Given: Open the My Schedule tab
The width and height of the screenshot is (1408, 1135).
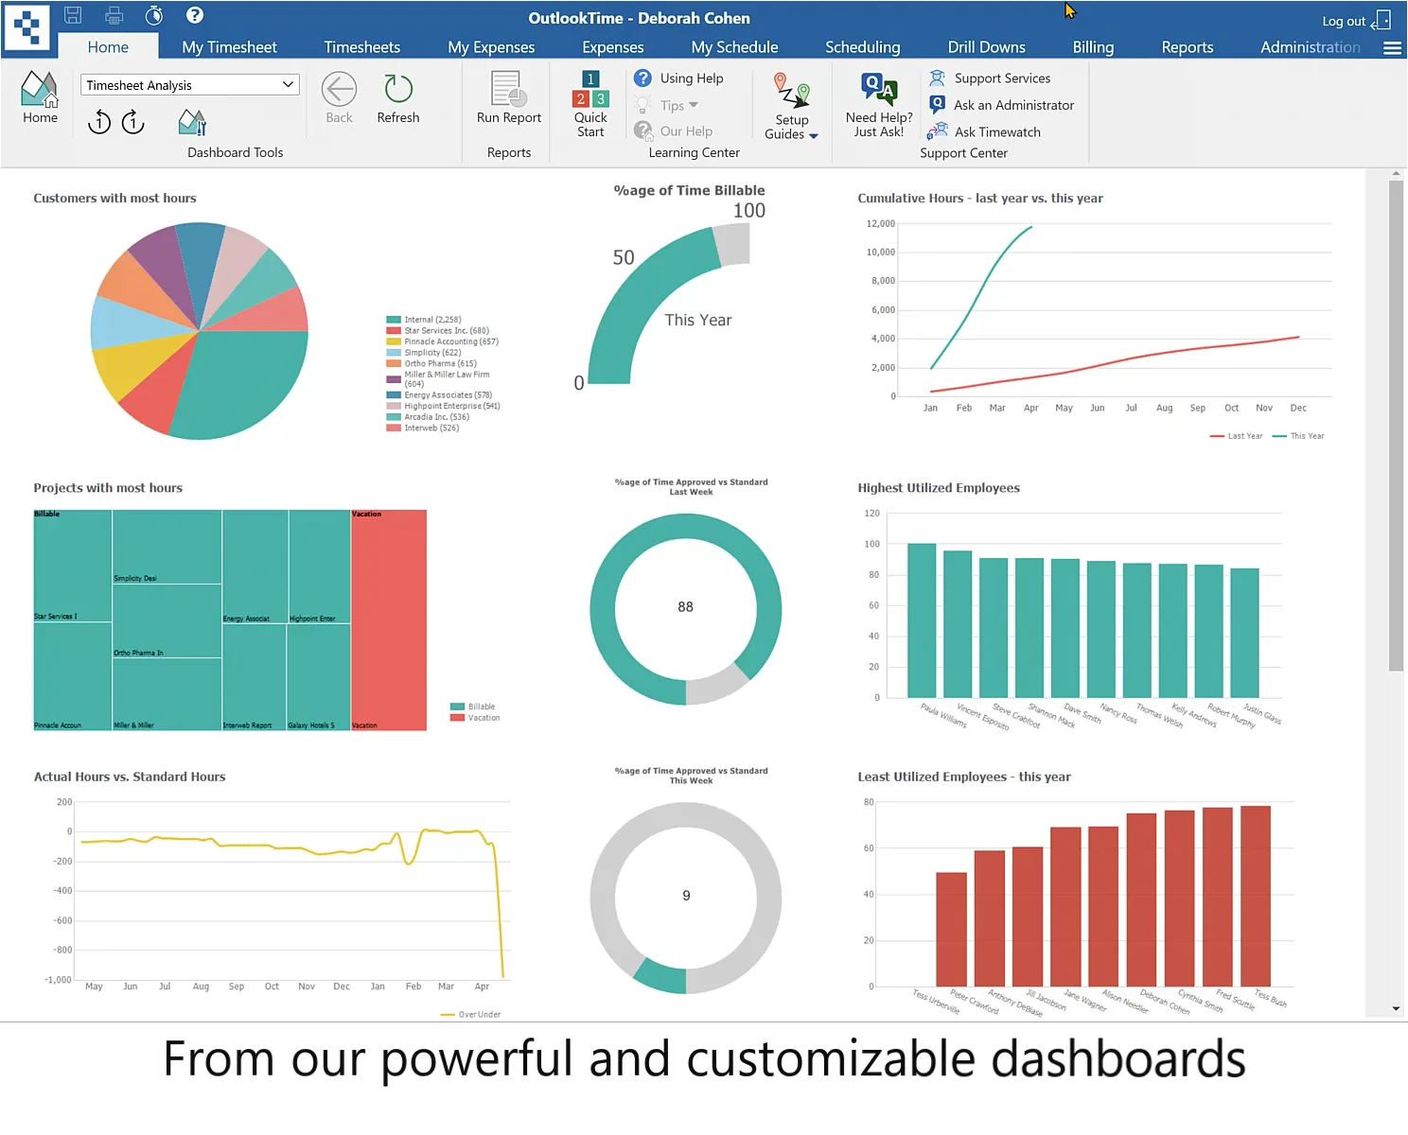Looking at the screenshot, I should point(734,47).
